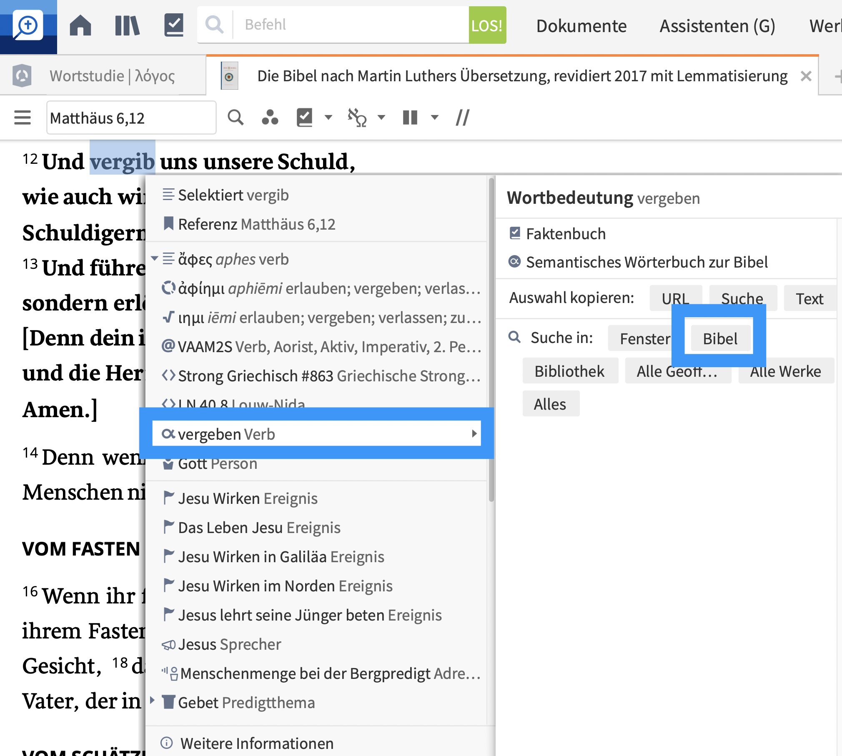
Task: Click the Matthäus 6,12 reference field
Action: [131, 118]
